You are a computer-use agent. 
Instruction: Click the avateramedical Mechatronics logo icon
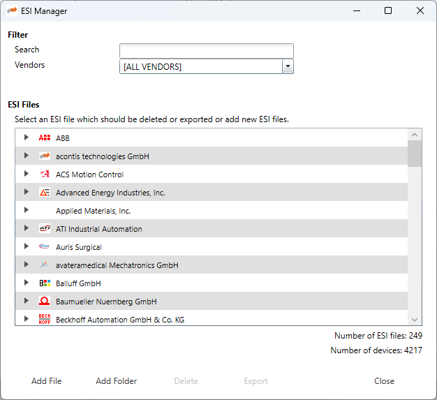tap(45, 265)
